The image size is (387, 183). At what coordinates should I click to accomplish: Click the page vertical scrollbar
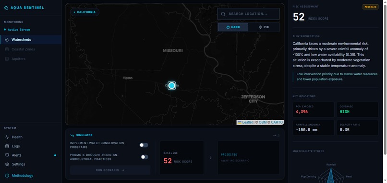[x=385, y=79]
